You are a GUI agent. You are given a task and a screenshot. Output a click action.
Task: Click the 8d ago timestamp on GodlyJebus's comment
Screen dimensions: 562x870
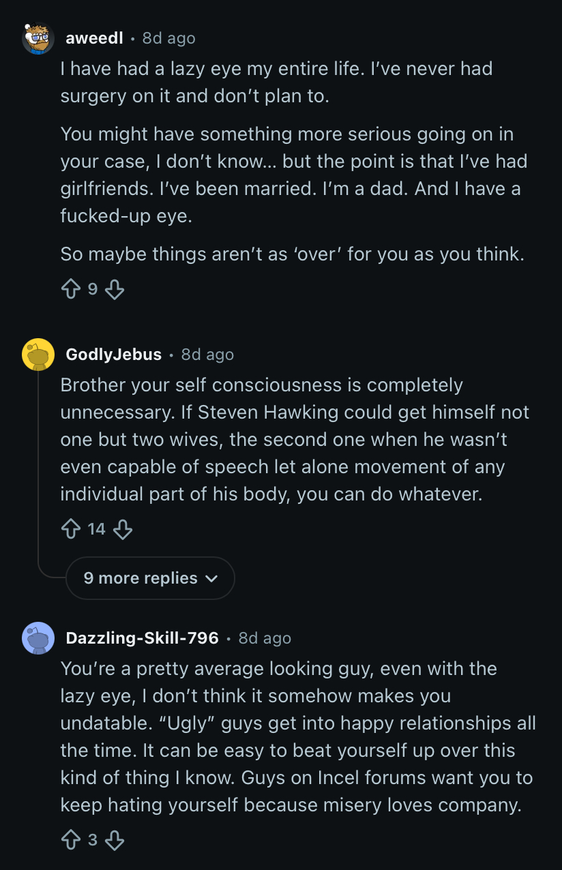pos(207,355)
